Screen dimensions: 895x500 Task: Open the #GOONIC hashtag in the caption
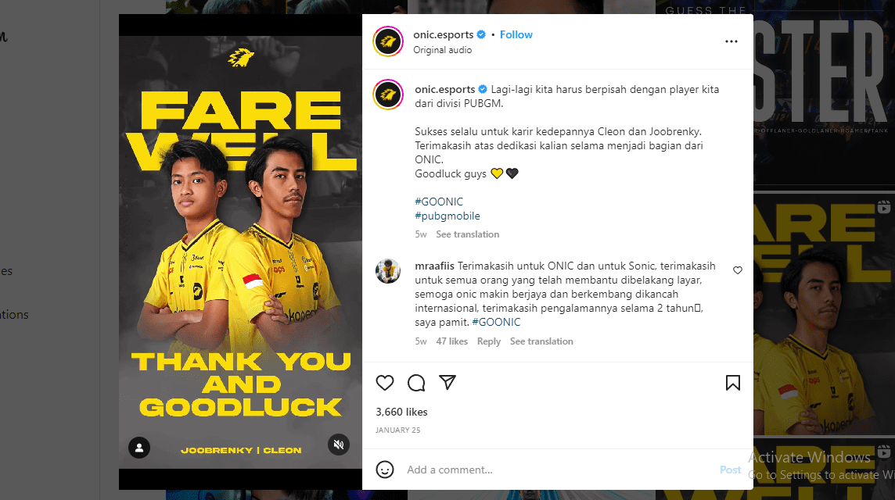[439, 202]
